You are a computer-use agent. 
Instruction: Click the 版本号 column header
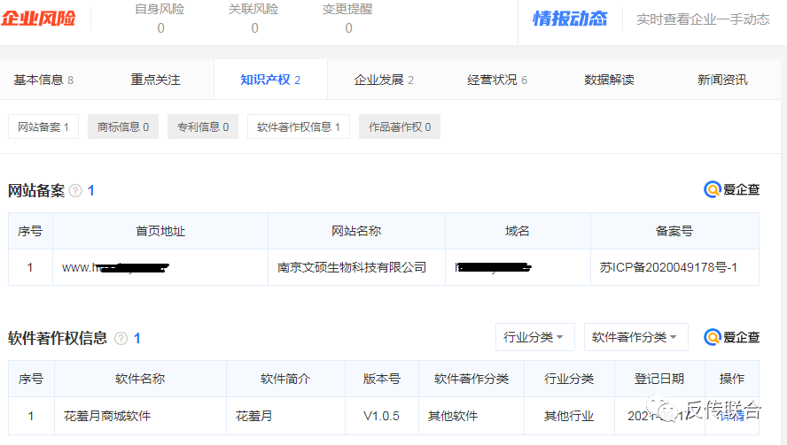click(x=381, y=379)
